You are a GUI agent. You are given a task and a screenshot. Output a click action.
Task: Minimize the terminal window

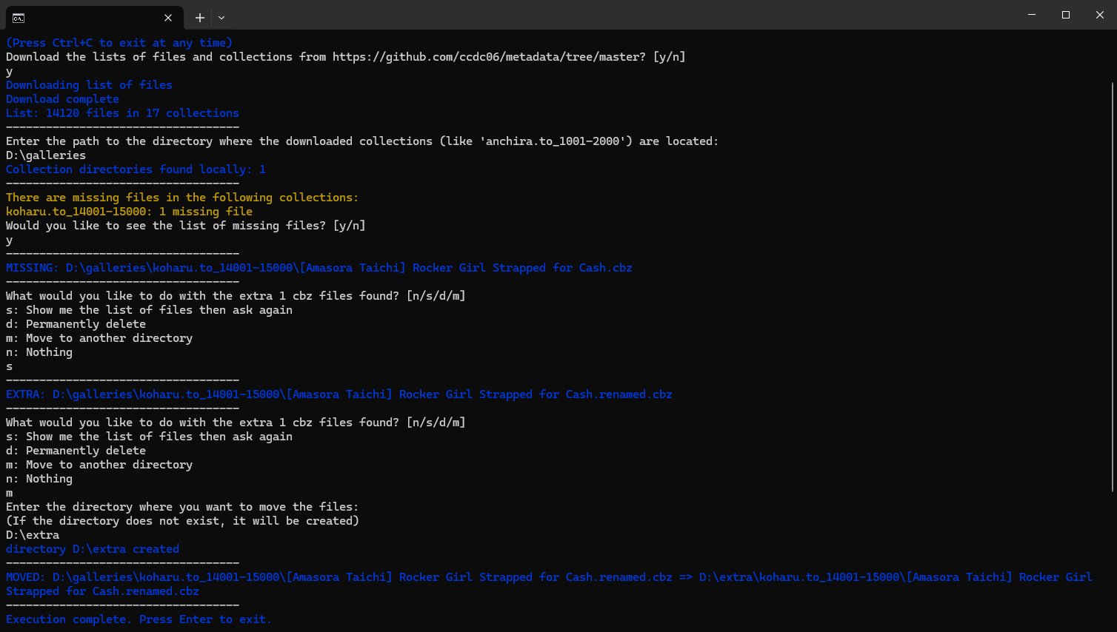[1032, 15]
